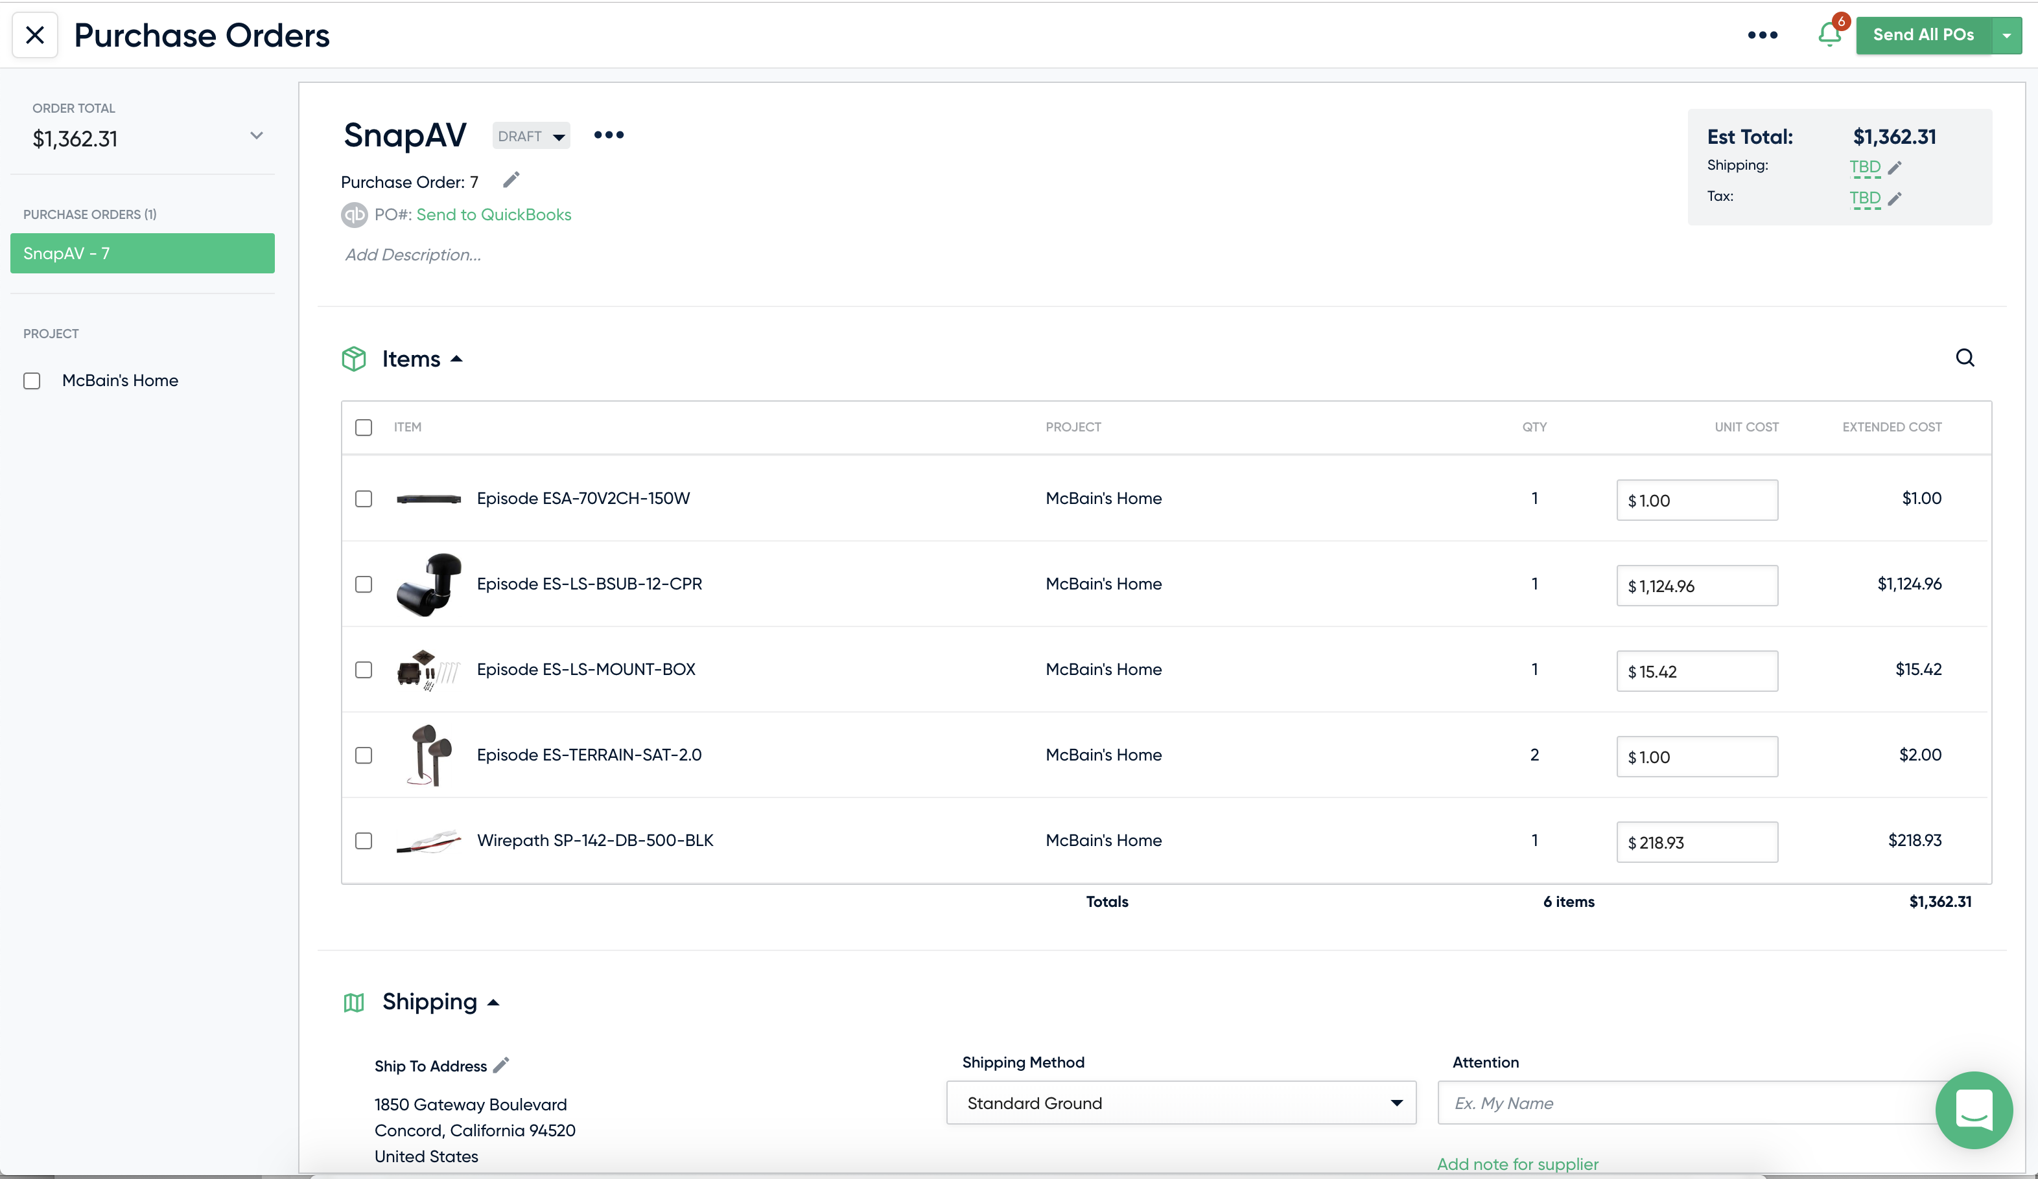The height and width of the screenshot is (1179, 2038).
Task: Select Standard Ground shipping method dropdown
Action: 1180,1102
